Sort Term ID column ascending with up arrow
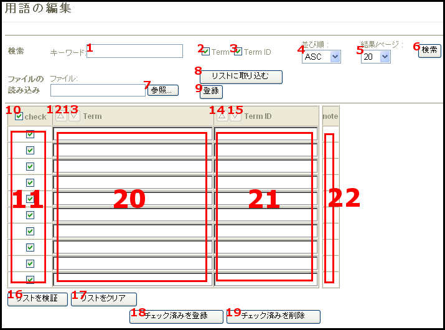This screenshot has width=445, height=330. (x=222, y=116)
